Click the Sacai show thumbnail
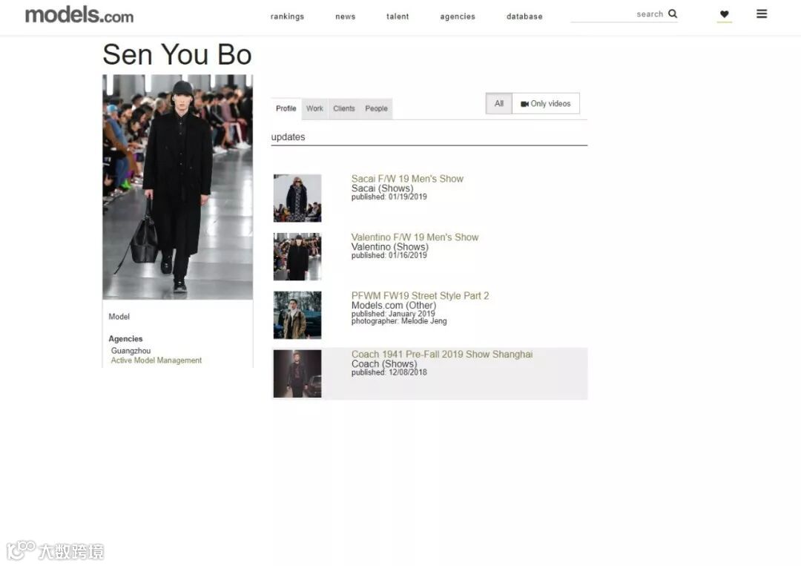This screenshot has height=566, width=801. click(x=297, y=198)
